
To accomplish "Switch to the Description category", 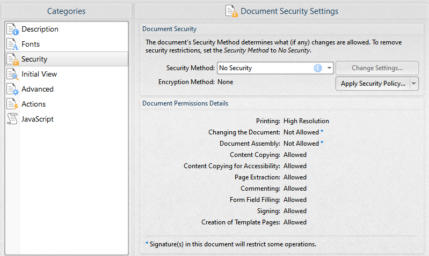I will click(x=40, y=29).
